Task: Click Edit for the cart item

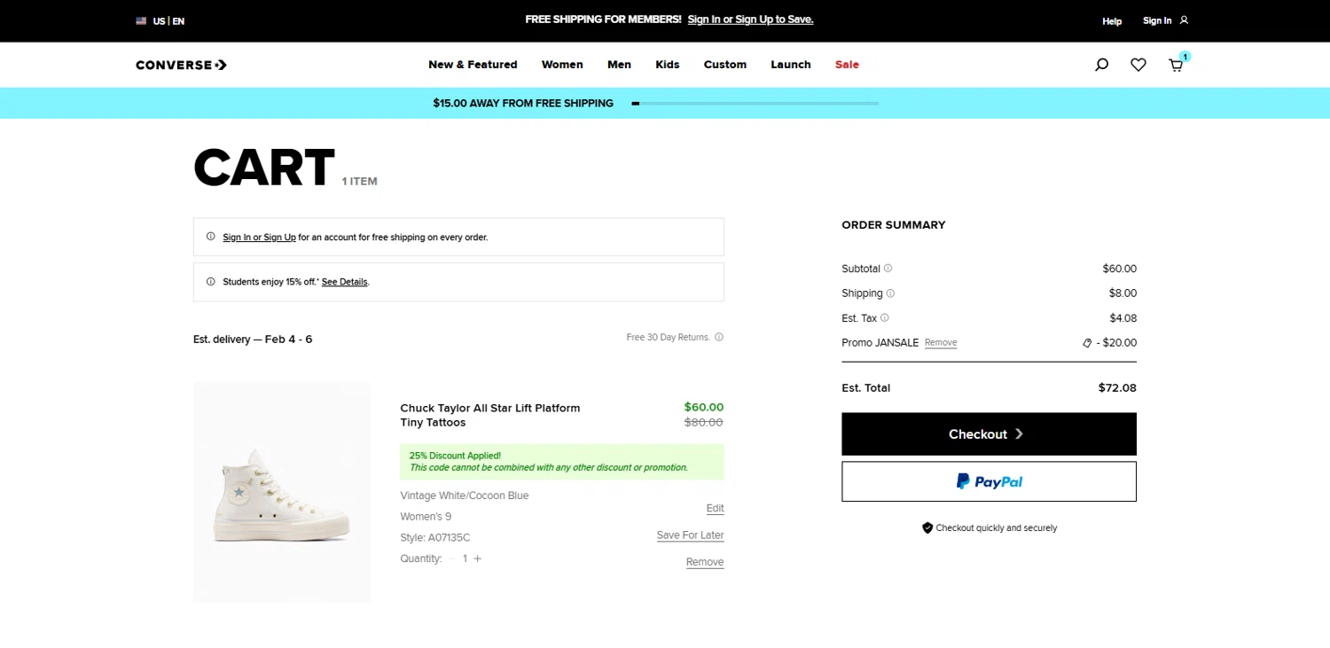Action: (x=715, y=509)
